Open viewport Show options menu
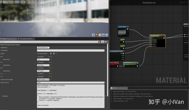This screenshot has width=189, height=110. [23, 2]
